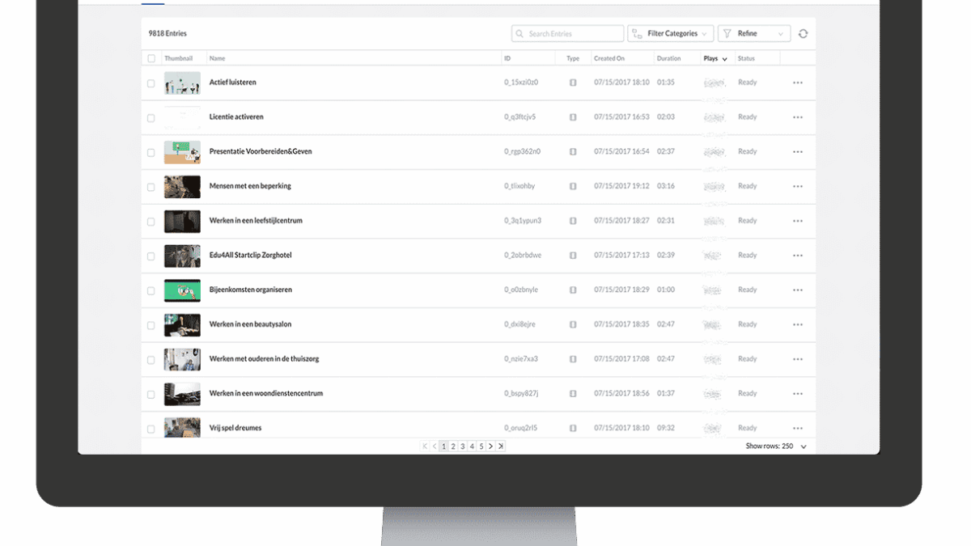Click the media type icon for Vrij spel dreumes
Screen dimensions: 971x546
tap(573, 428)
